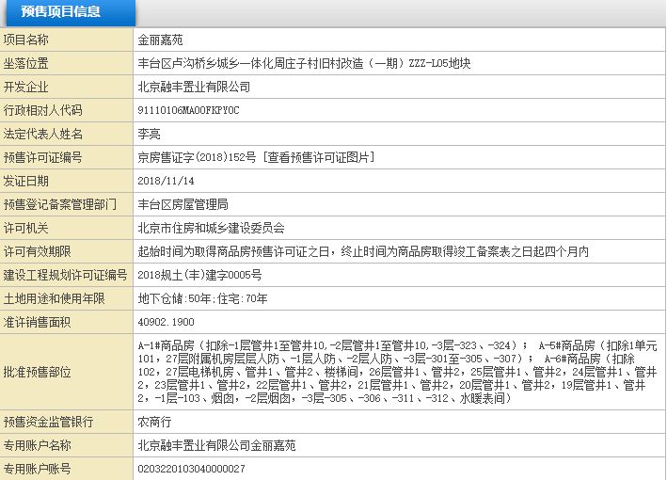667x480 pixels.
Task: Click account name 北京融丰置业有限公司金丽嘉苑
Action: tap(216, 445)
